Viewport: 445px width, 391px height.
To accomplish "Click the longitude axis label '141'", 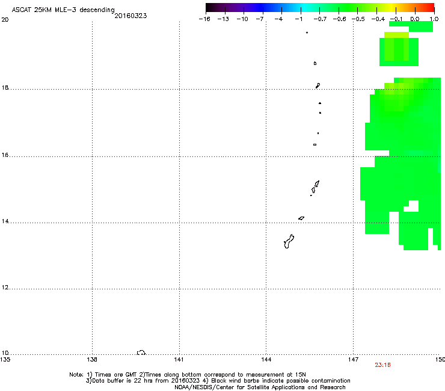I will click(x=179, y=360).
